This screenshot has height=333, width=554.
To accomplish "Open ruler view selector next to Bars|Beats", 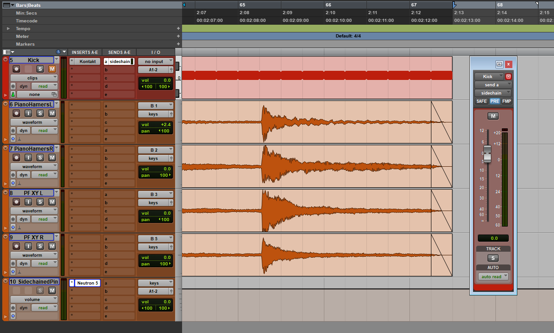I will [8, 5].
